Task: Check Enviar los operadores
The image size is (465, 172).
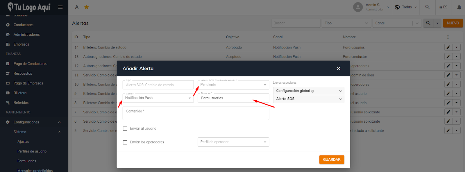Action: pyautogui.click(x=125, y=142)
